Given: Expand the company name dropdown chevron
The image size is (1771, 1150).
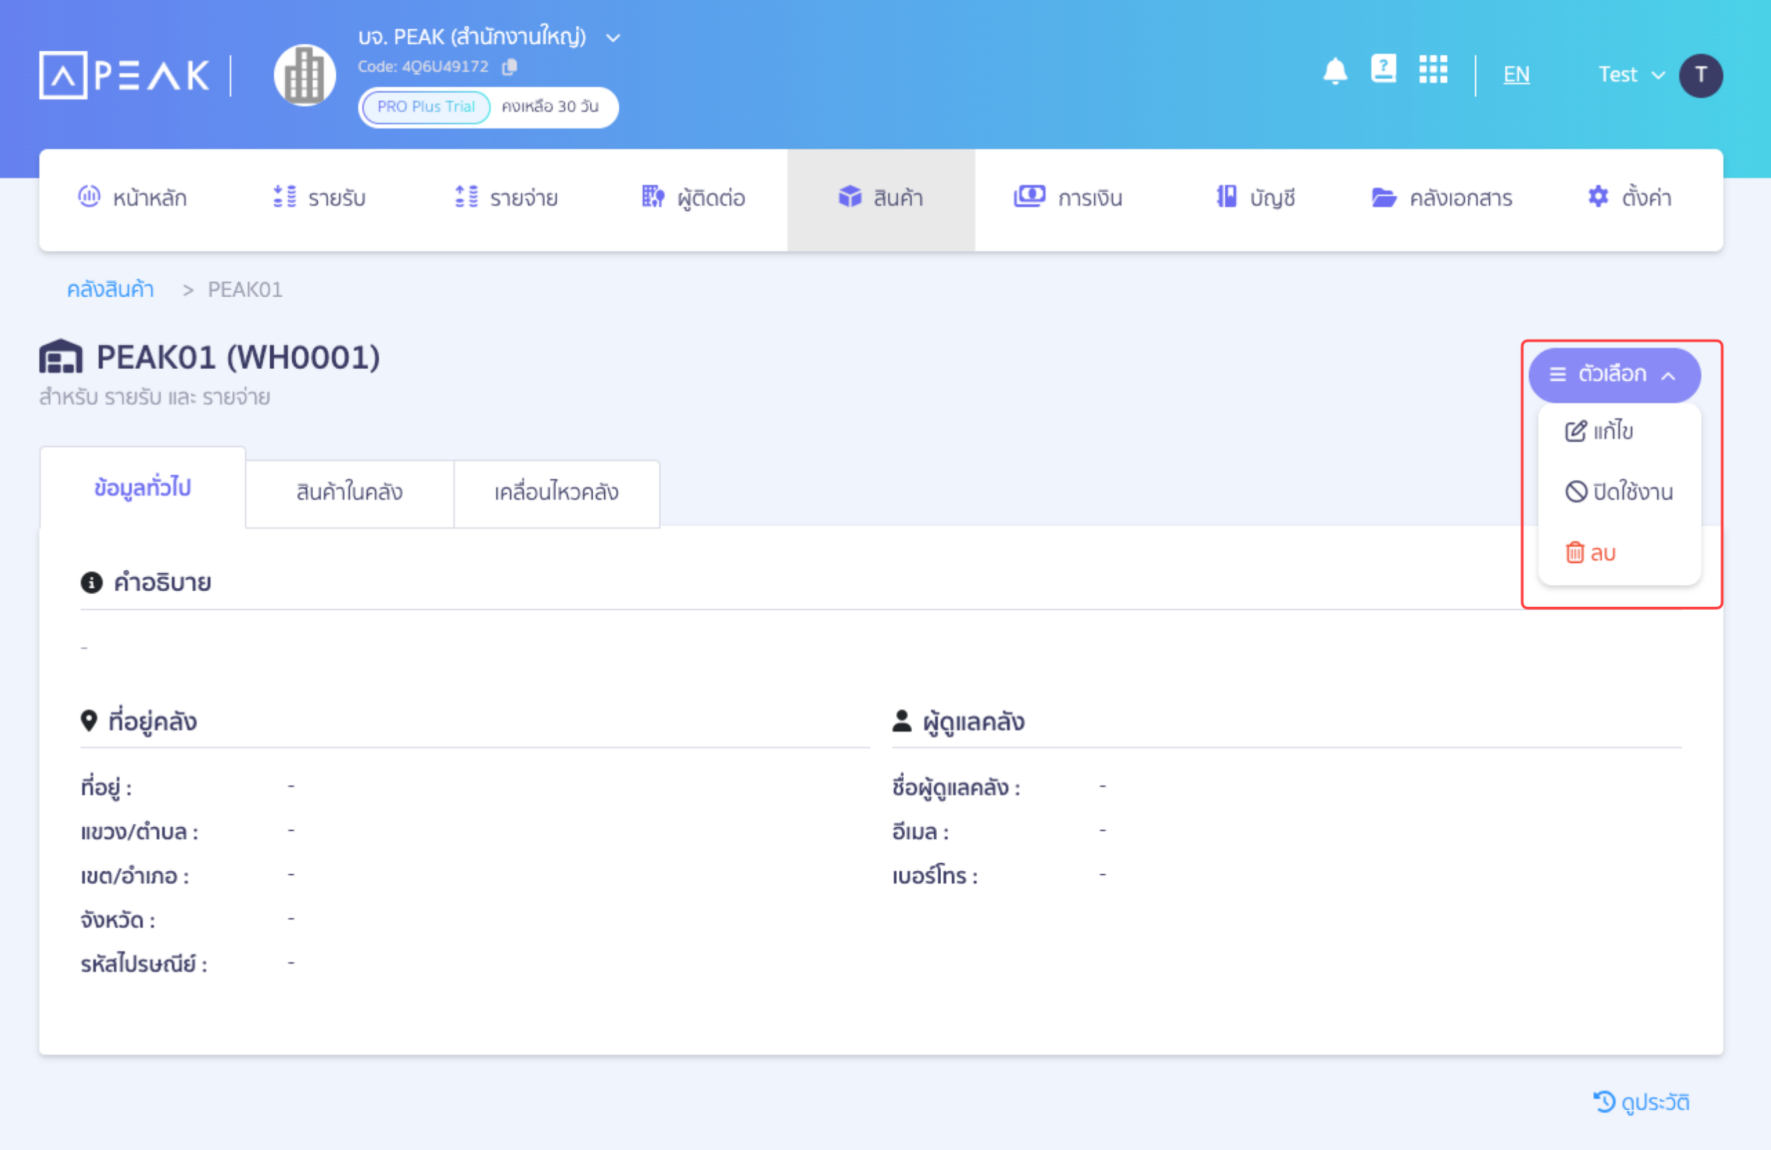Looking at the screenshot, I should pos(613,37).
